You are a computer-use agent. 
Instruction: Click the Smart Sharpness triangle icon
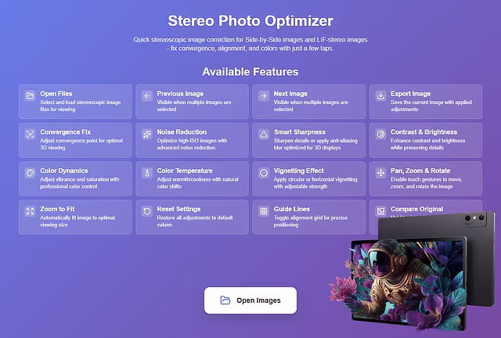(264, 134)
